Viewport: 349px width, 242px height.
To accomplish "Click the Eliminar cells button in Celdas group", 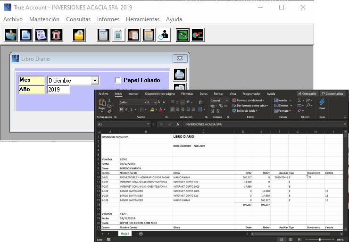I will point(283,106).
